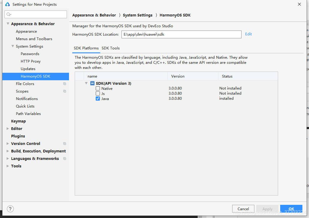Click the search magnifier icon
This screenshot has height=218, width=309.
pos(9,14)
